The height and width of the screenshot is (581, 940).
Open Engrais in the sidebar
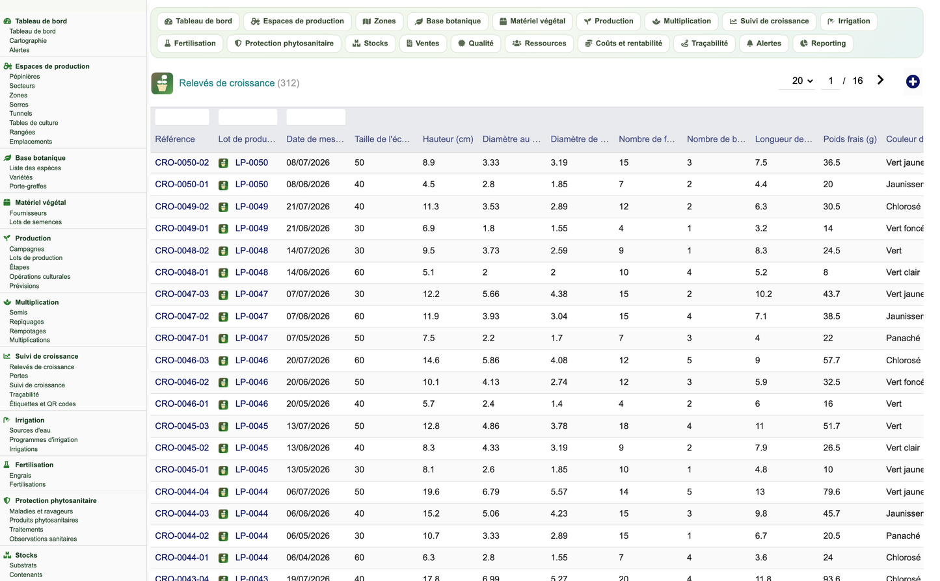[20, 476]
